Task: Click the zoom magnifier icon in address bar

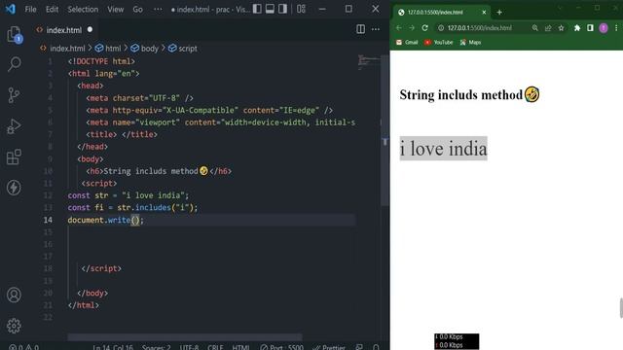Action: [x=535, y=28]
